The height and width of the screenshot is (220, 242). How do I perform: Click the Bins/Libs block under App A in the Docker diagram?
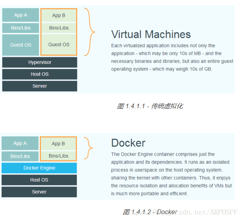coord(20,156)
